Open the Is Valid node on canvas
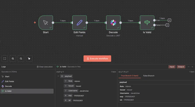The width and height of the screenshot is (195, 107). click(147, 23)
